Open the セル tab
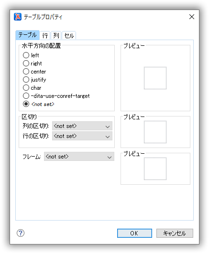The height and width of the screenshot is (254, 209). pos(69,35)
